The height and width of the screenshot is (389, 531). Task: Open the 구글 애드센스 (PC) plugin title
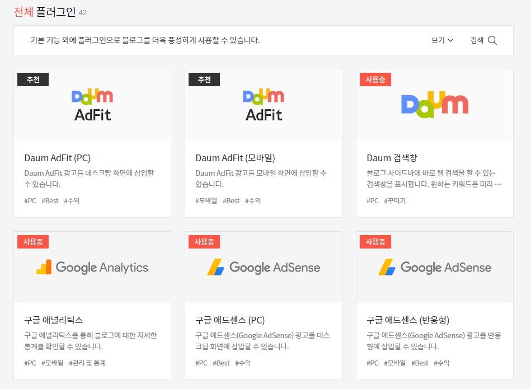(230, 320)
